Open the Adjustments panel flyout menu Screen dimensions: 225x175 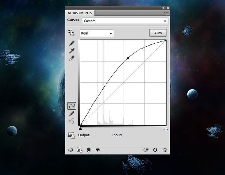(x=165, y=13)
